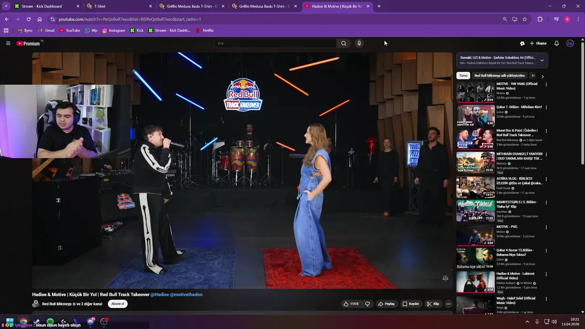Go back in the browser
The height and width of the screenshot is (329, 585).
pyautogui.click(x=6, y=19)
